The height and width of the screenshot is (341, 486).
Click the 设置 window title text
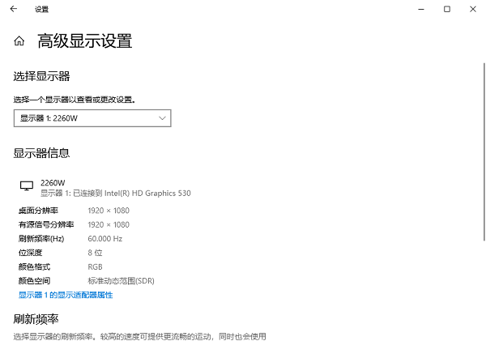41,9
